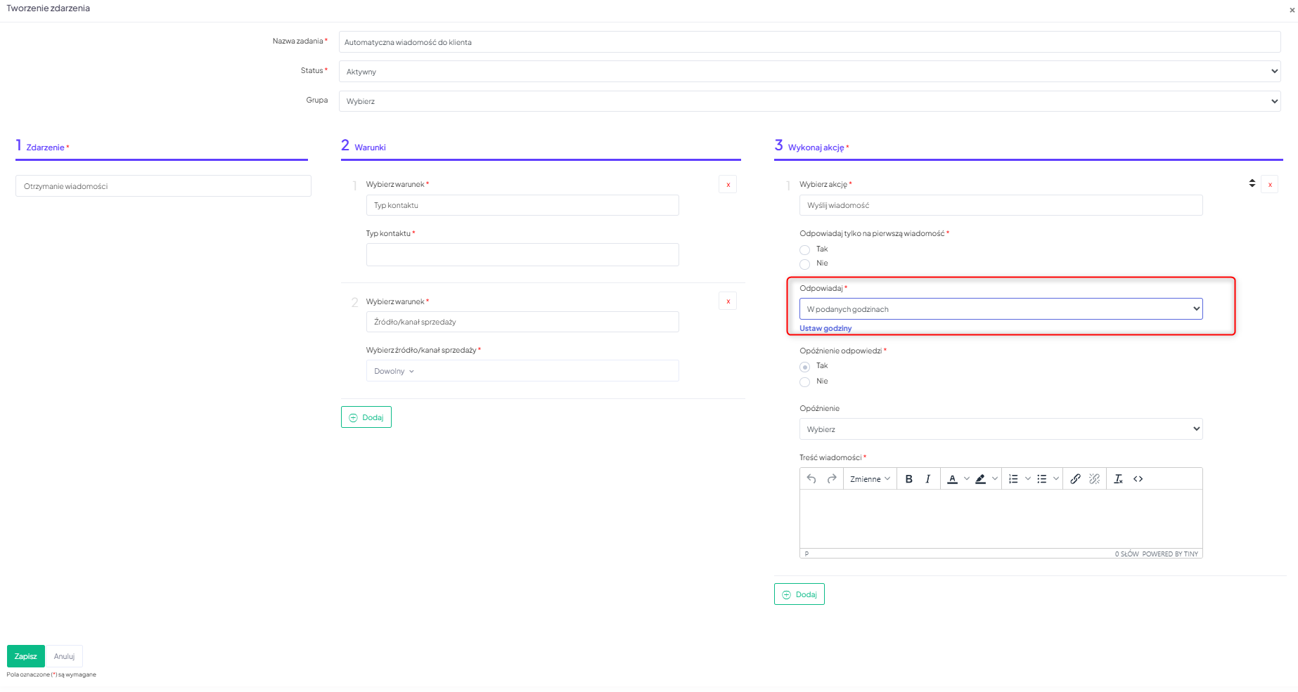
Task: Click the Nazwa zadania input field
Action: pyautogui.click(x=809, y=42)
